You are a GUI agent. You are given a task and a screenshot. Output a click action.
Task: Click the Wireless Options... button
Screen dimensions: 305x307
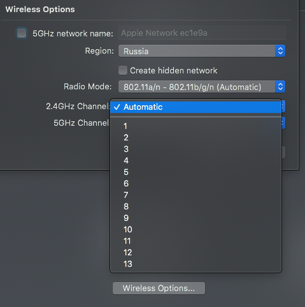coord(159,288)
